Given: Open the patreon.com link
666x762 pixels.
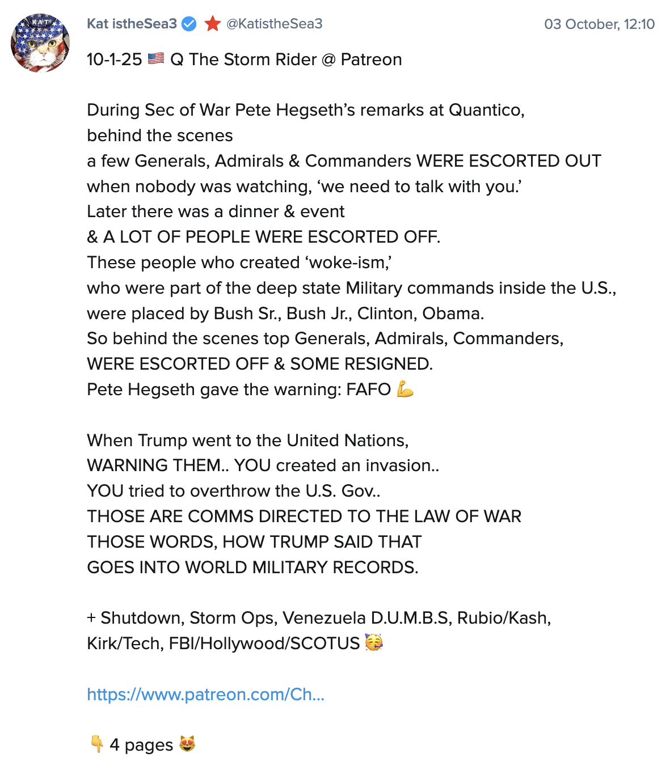Looking at the screenshot, I should pos(205,694).
